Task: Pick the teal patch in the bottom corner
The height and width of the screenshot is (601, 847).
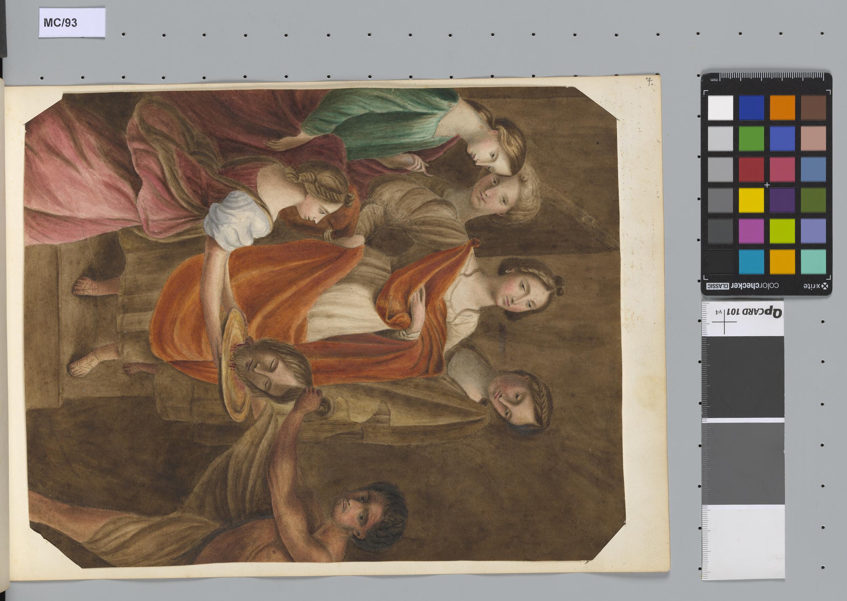Action: click(813, 262)
